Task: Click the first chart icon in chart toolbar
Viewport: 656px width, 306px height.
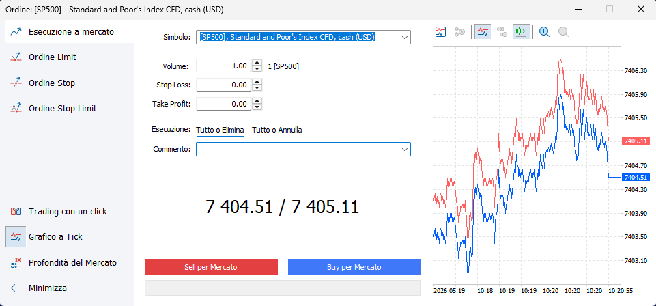Action: coord(440,32)
